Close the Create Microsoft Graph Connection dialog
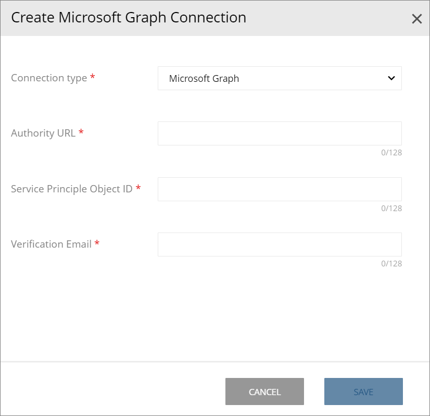 coord(416,19)
